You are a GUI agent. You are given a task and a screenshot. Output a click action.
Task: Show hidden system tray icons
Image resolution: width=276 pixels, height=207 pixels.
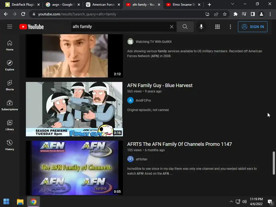tap(231, 202)
